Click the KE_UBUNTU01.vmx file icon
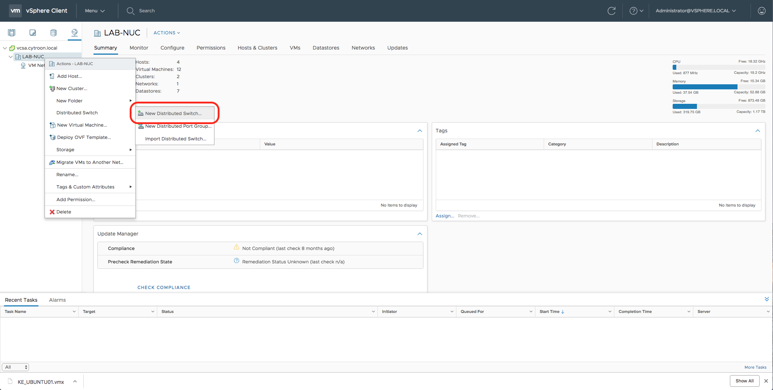 [x=10, y=381]
